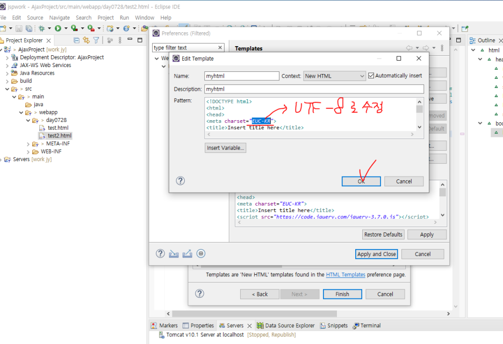Viewport: 503px width, 344px height.
Task: Open the Source menu
Action: point(35,18)
